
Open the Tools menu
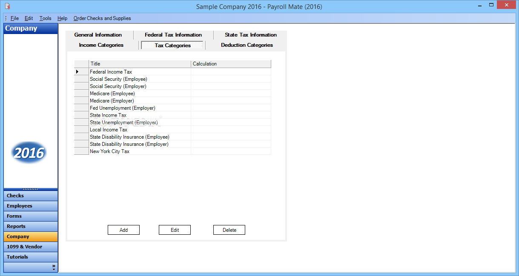46,18
